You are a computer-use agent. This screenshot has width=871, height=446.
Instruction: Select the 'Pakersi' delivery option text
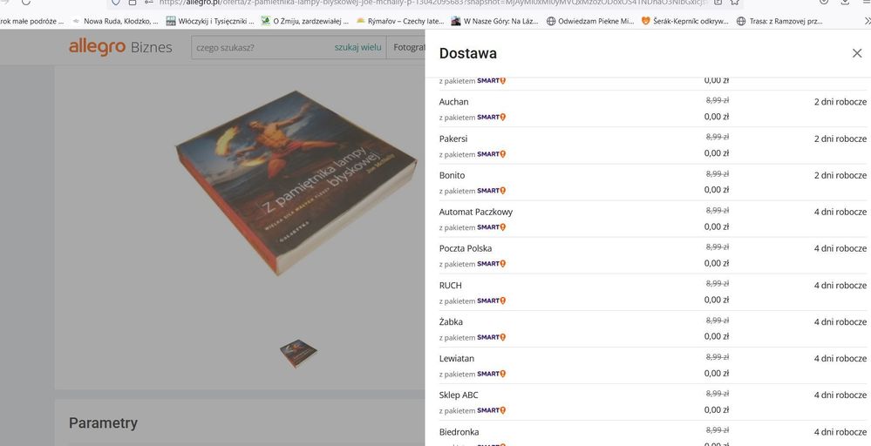pyautogui.click(x=453, y=139)
